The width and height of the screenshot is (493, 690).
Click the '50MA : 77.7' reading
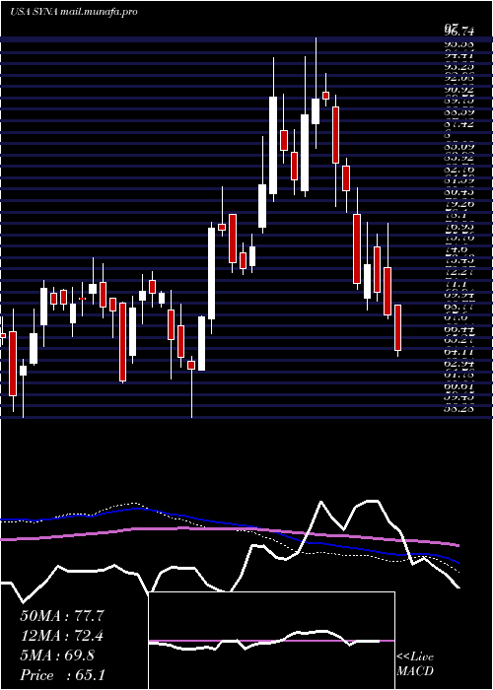(x=62, y=616)
